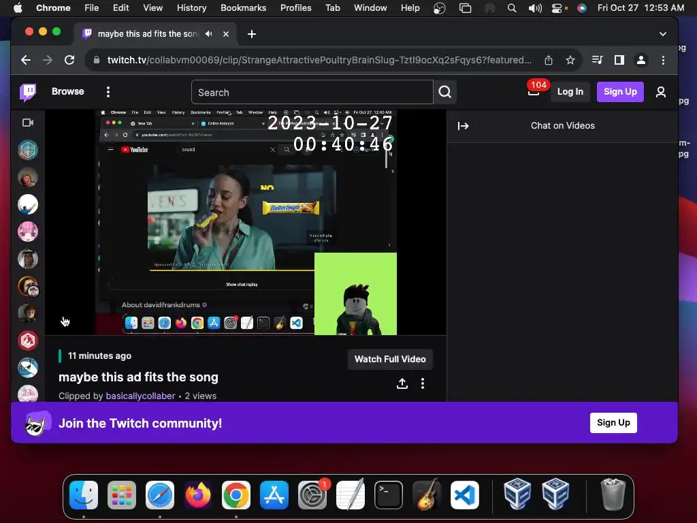Open the Trash in the Dock
Screen dimensions: 697x523
point(613,494)
